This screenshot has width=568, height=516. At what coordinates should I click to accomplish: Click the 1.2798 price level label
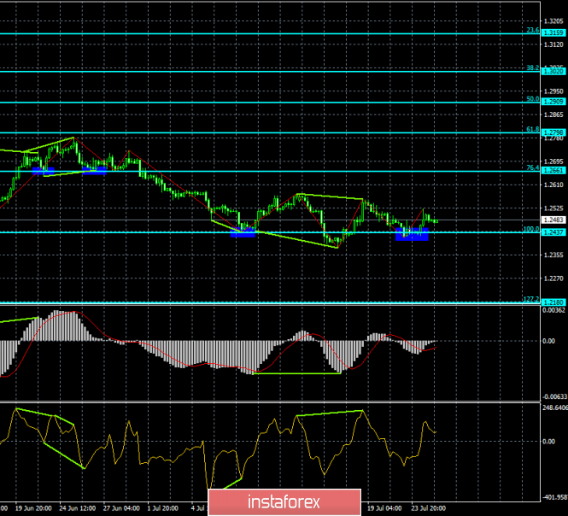pyautogui.click(x=553, y=133)
